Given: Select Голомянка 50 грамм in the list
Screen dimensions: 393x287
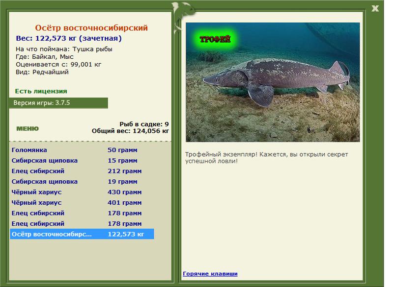Looking at the screenshot, I should click(x=82, y=150).
